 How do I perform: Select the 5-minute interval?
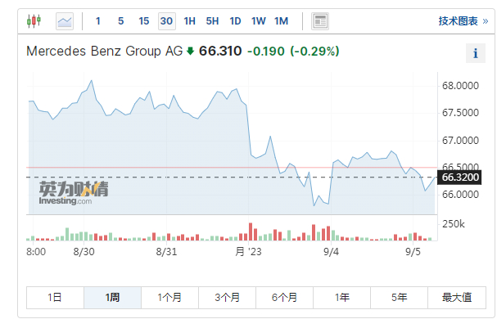[x=121, y=20]
